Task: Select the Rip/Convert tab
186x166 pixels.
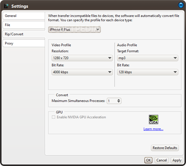Action: tap(24, 34)
